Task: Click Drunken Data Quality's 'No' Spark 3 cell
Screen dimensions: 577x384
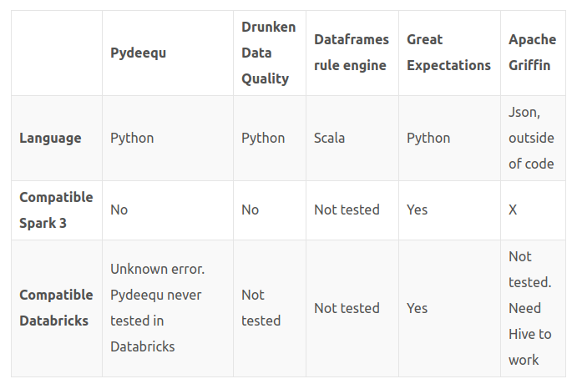Action: pyautogui.click(x=251, y=210)
